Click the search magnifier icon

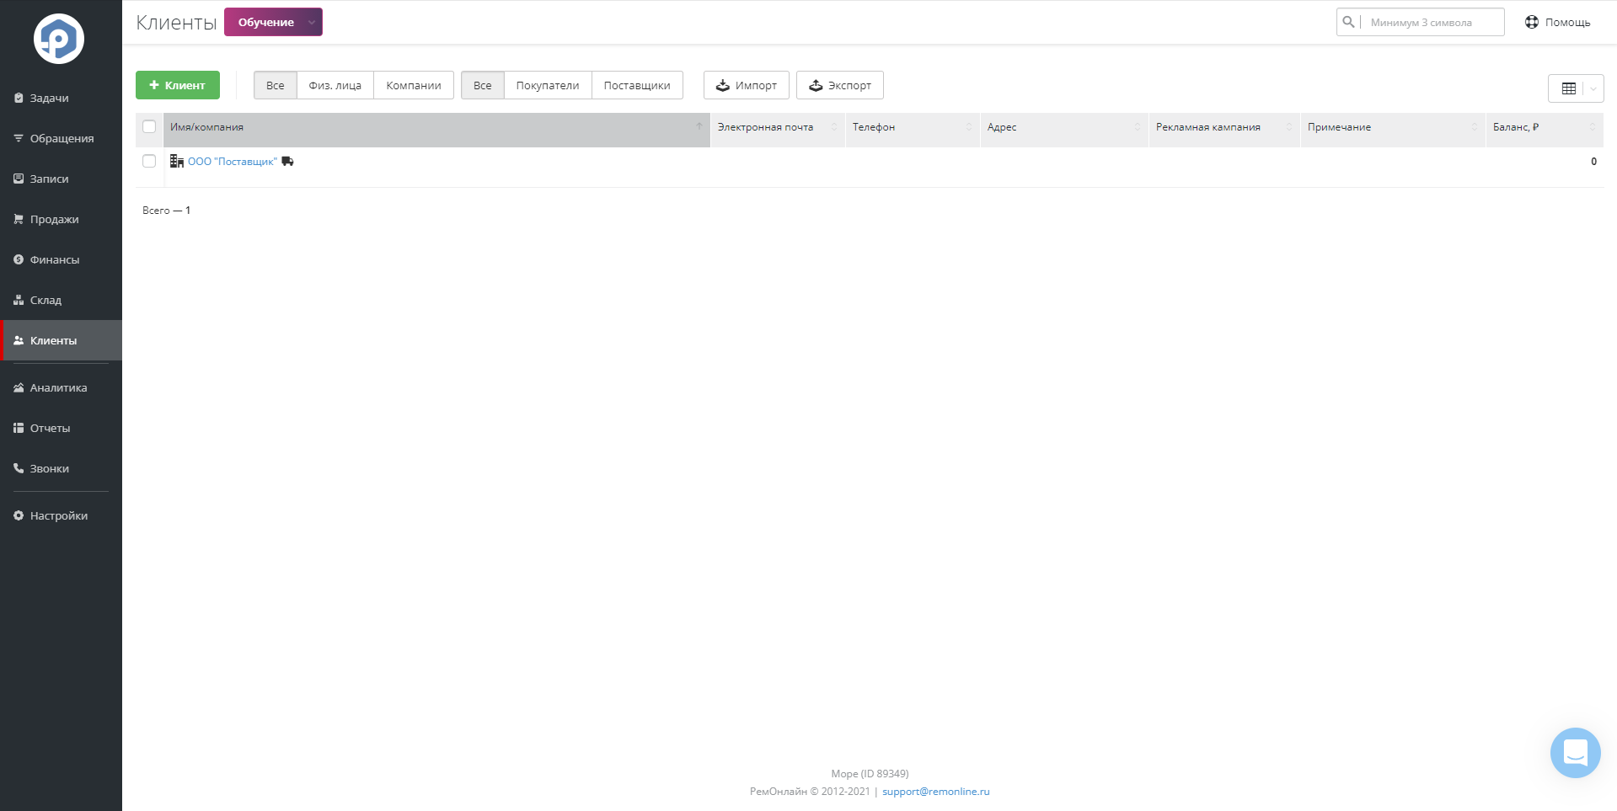[x=1348, y=22]
